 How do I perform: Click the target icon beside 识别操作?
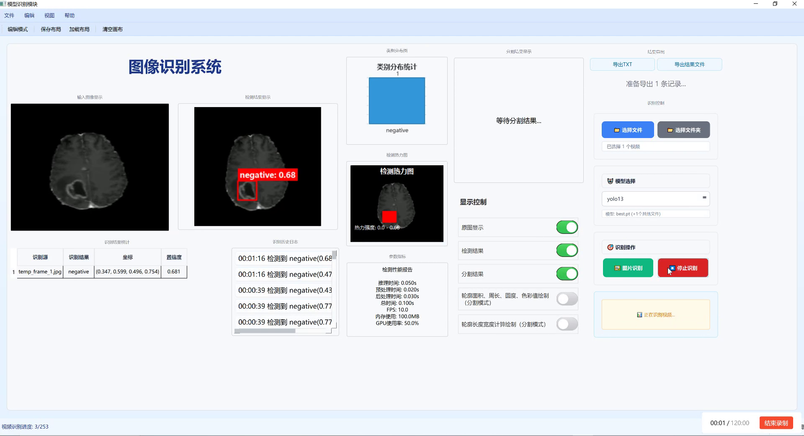coord(610,247)
